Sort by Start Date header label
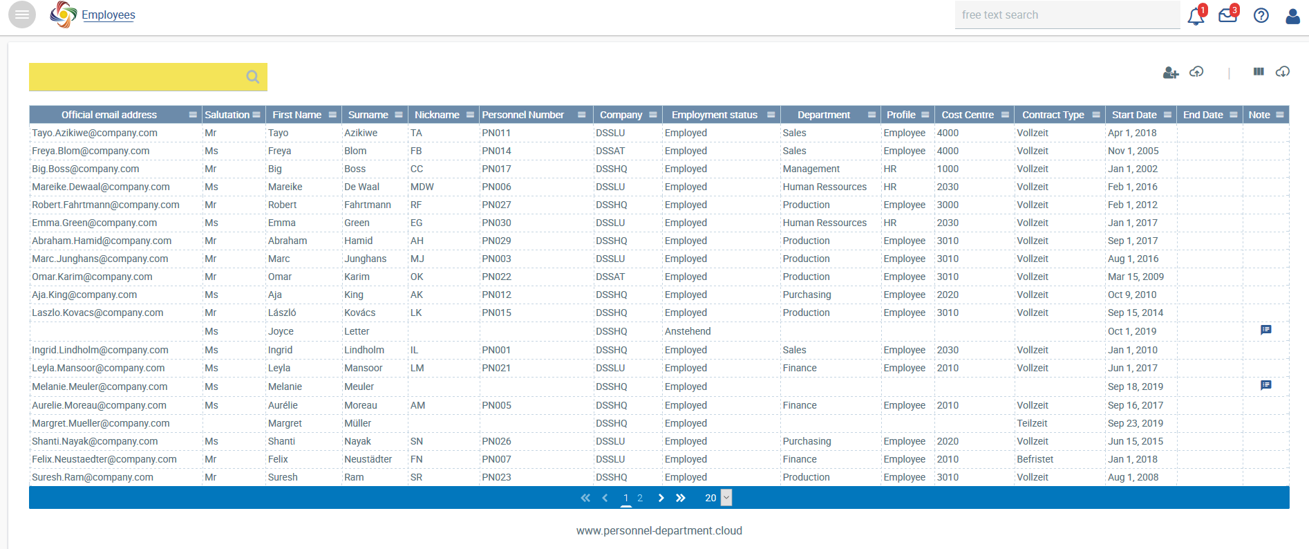This screenshot has width=1309, height=549. [x=1134, y=115]
